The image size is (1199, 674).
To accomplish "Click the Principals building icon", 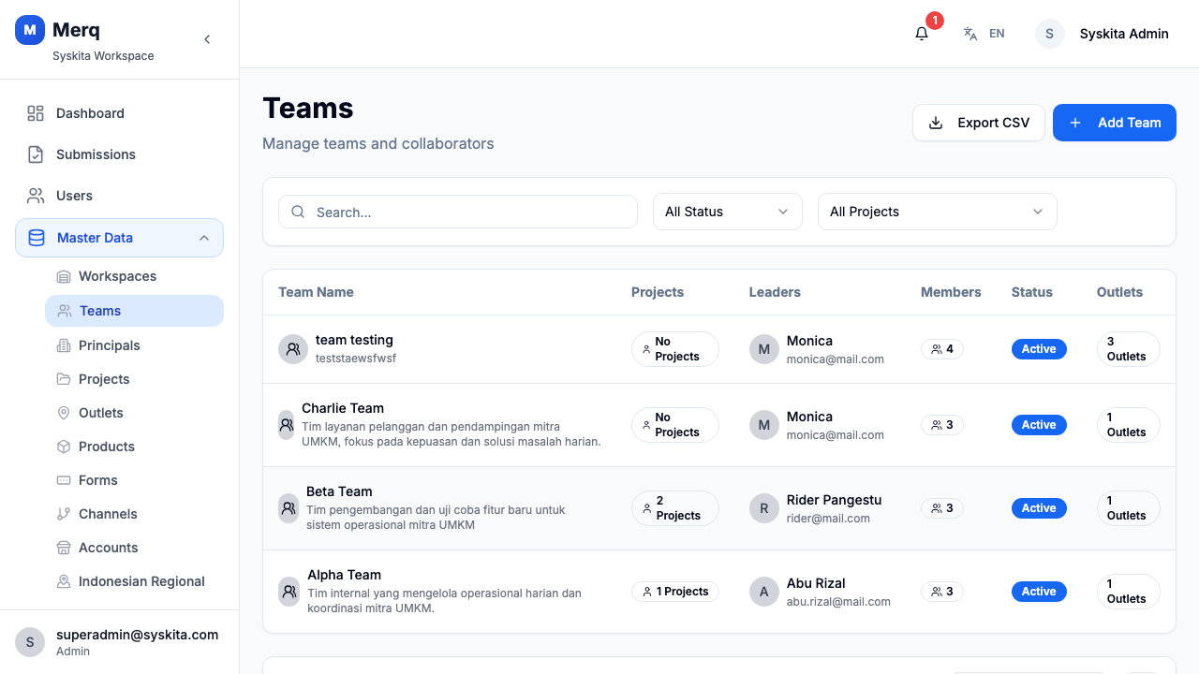I will click(x=64, y=345).
